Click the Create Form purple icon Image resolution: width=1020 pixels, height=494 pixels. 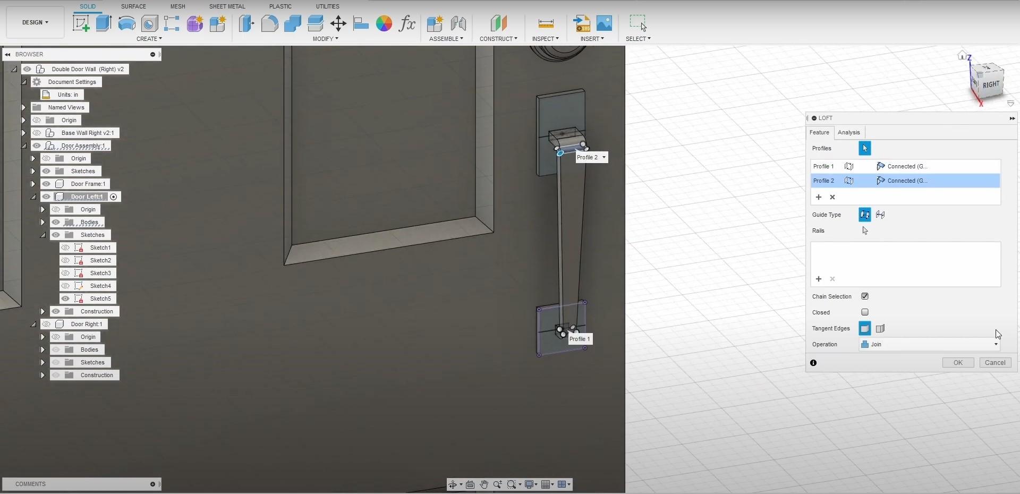click(194, 23)
